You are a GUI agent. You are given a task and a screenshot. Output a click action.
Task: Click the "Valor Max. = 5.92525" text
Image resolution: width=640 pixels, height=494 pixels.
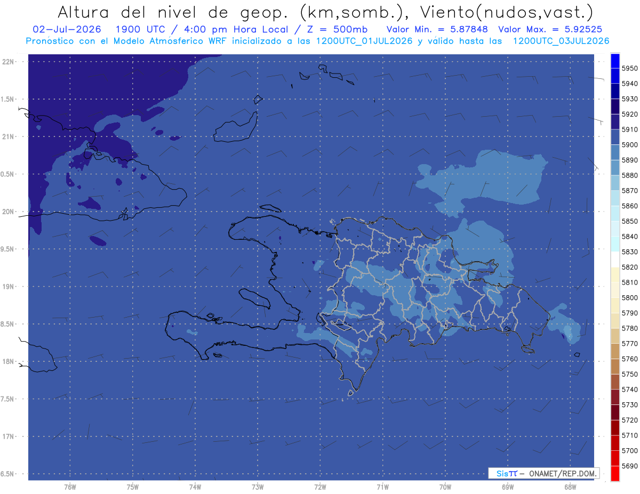click(550, 29)
